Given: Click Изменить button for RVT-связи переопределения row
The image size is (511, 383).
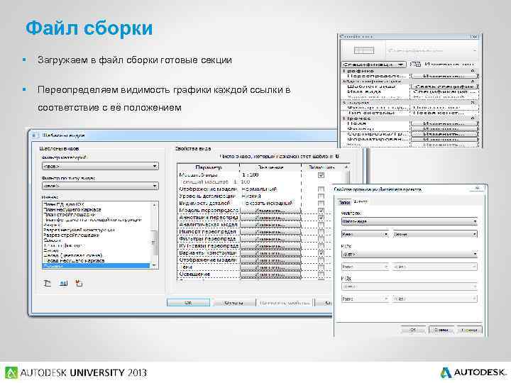Looking at the screenshot, I should (x=270, y=246).
